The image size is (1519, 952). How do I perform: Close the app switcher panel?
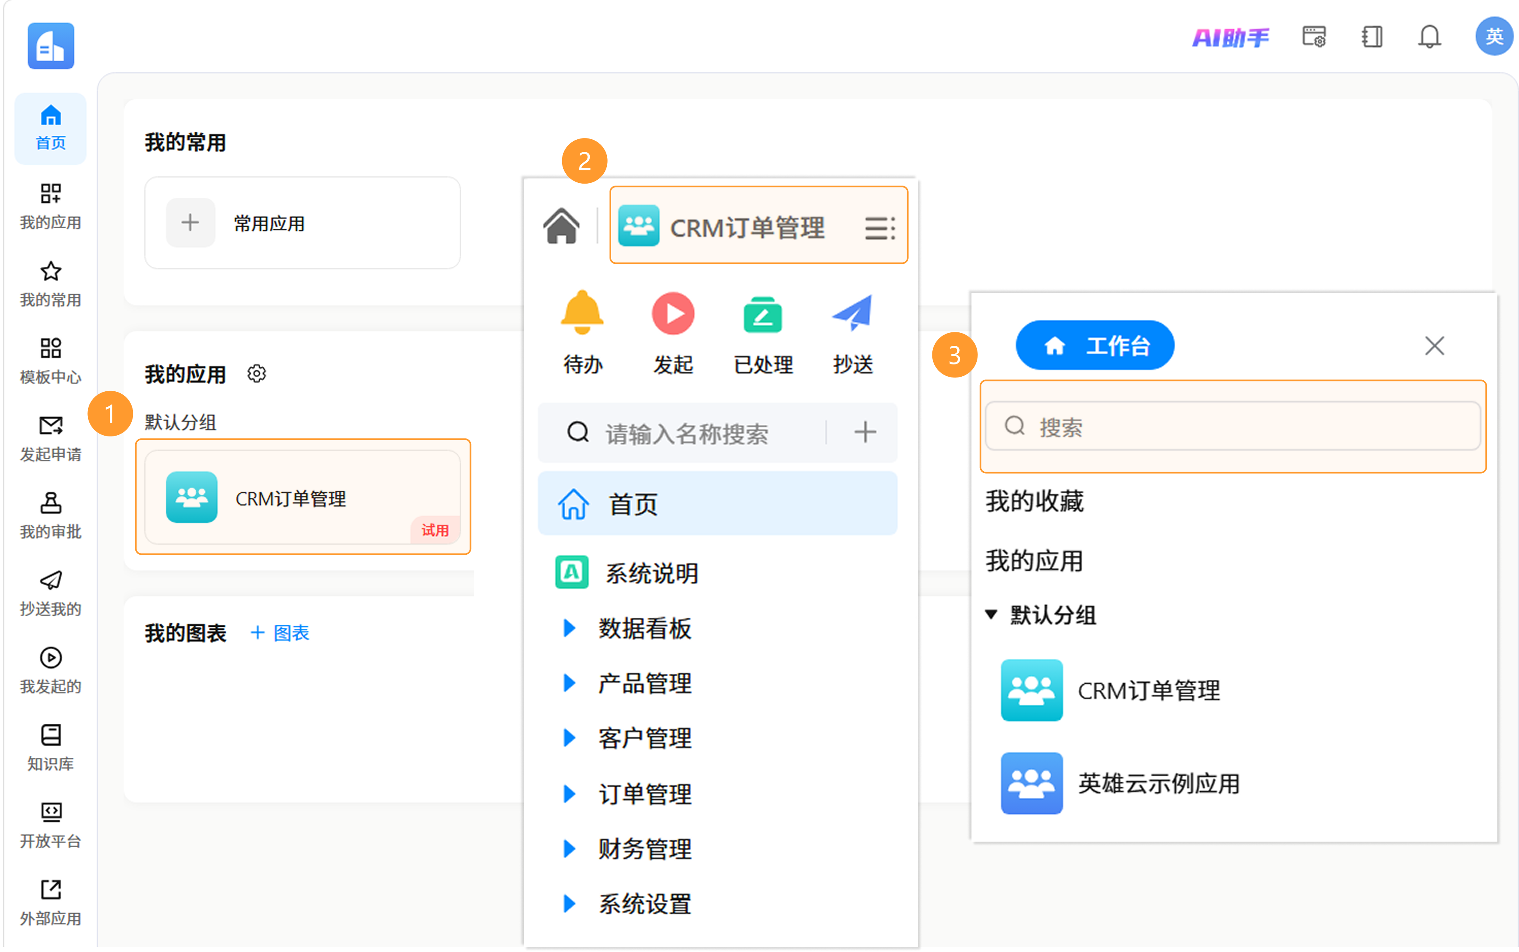[x=1434, y=345]
